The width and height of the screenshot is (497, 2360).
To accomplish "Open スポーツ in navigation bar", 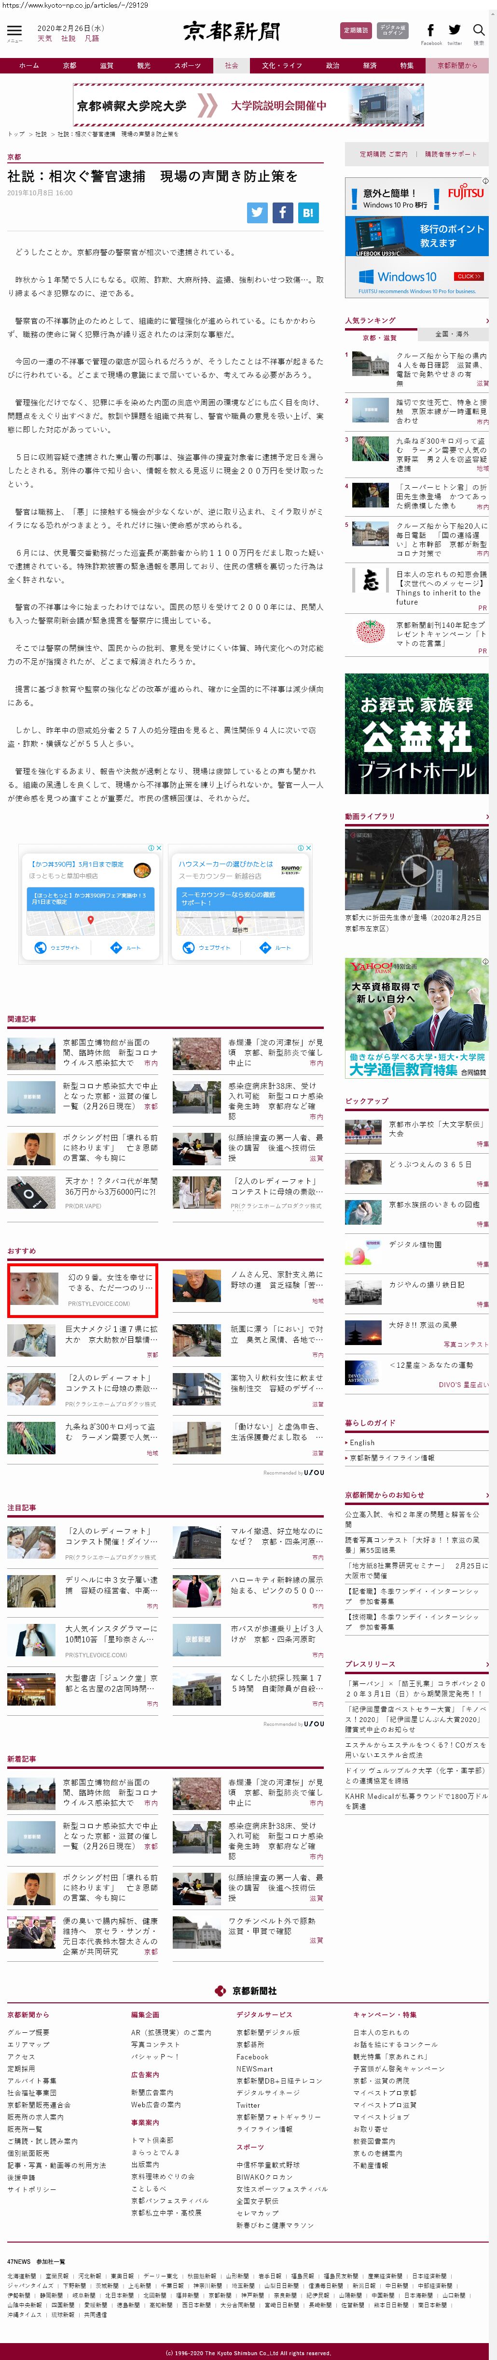I will [187, 66].
